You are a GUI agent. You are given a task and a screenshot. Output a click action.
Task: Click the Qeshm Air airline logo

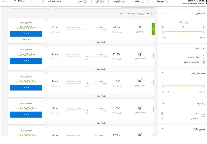(140, 27)
